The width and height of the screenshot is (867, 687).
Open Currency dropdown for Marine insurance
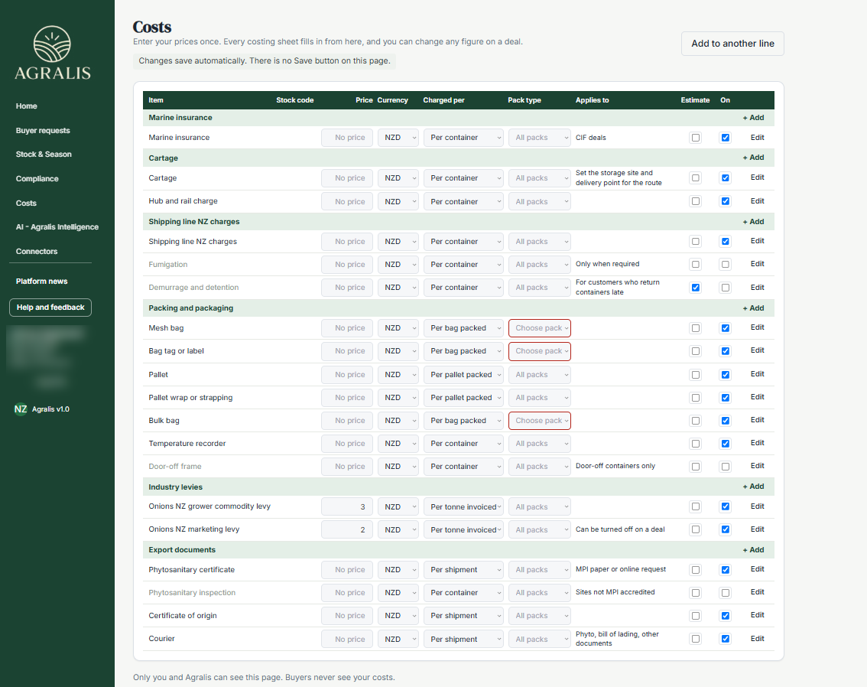(x=398, y=138)
